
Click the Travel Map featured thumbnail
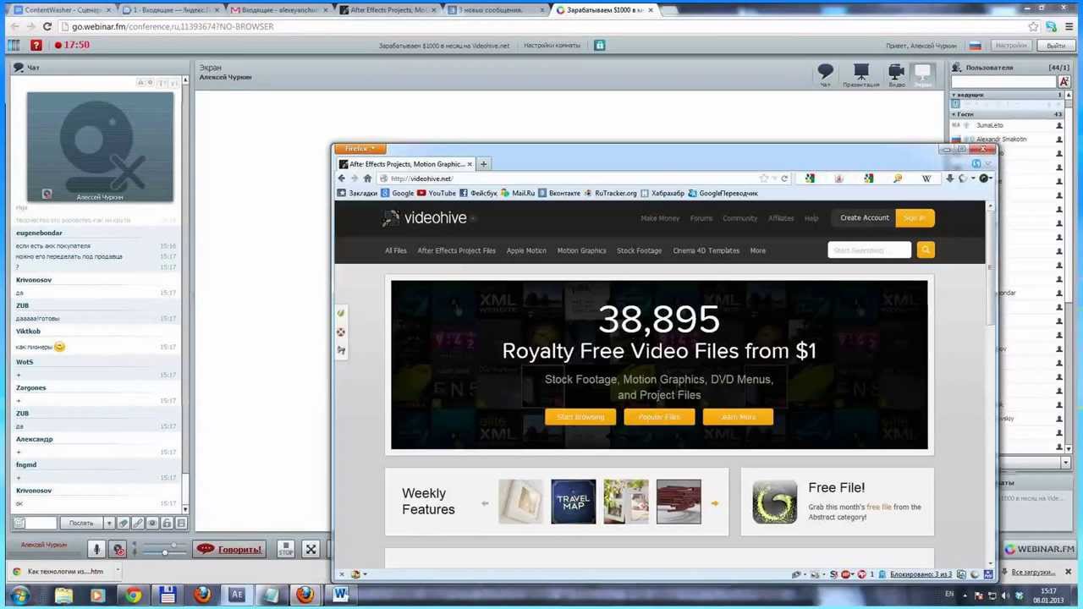[x=573, y=502]
